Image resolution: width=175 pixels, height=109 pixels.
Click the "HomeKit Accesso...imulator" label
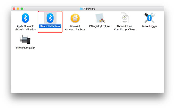click(x=75, y=28)
